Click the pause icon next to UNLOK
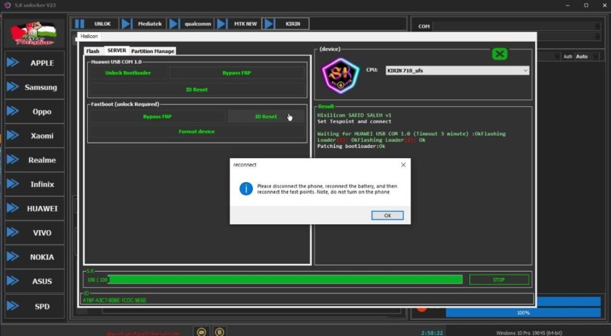Viewport: 611px width, 336px height. [x=79, y=24]
